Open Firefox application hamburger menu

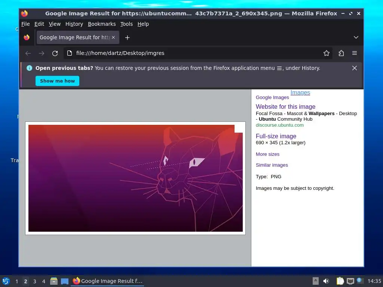(355, 53)
